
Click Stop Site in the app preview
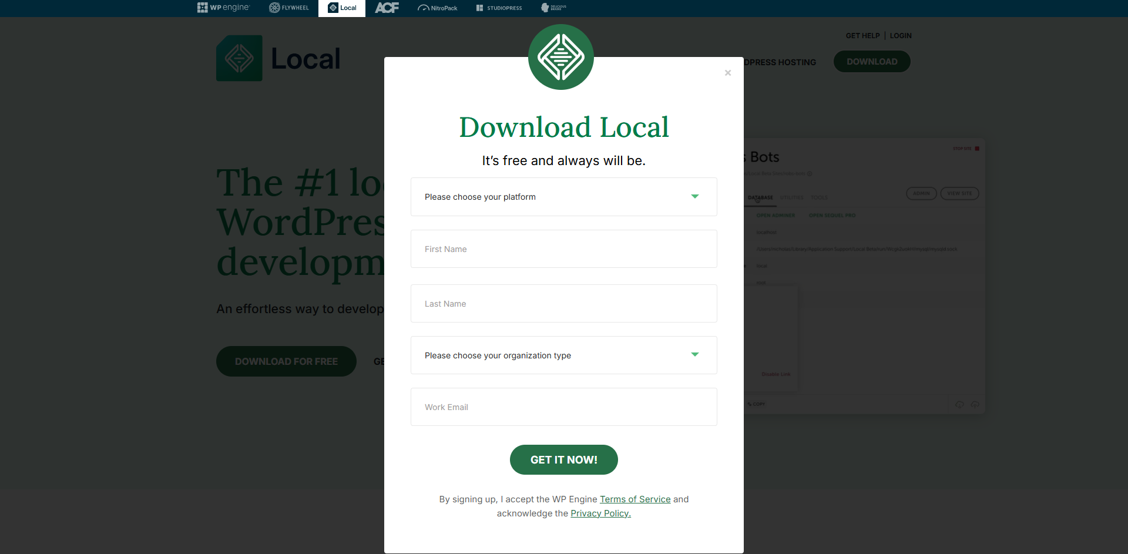tap(962, 149)
